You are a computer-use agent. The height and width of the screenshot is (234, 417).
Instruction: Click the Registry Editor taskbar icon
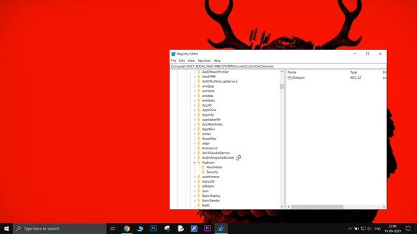[x=221, y=228]
